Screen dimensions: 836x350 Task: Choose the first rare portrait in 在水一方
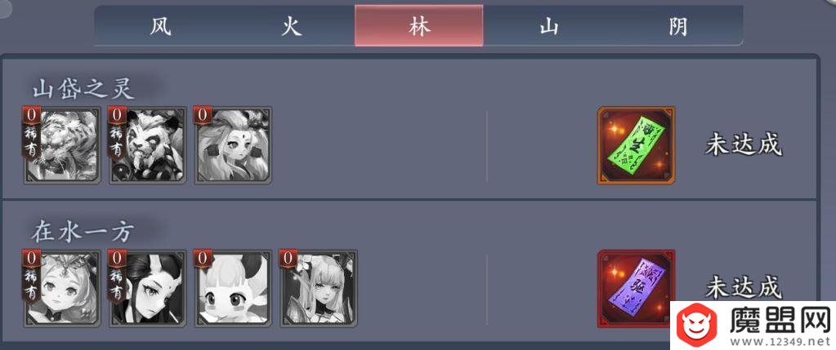[62, 288]
